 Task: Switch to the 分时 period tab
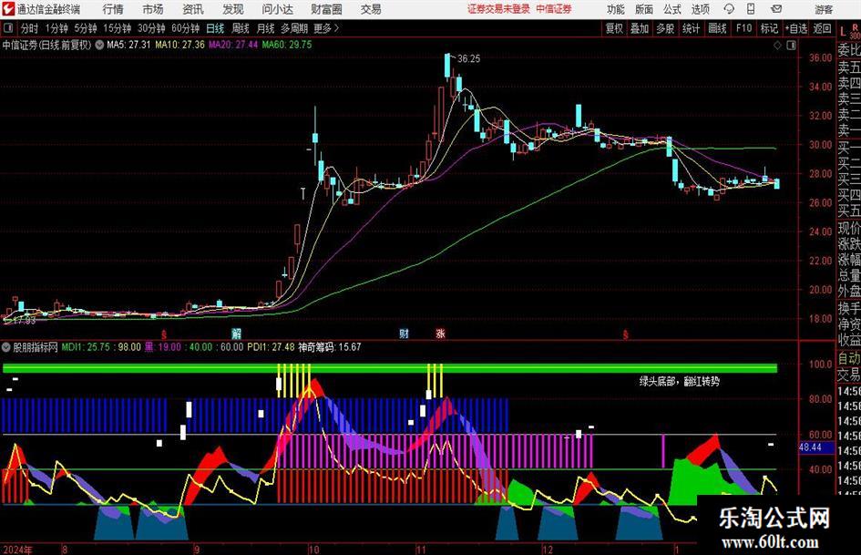[30, 28]
